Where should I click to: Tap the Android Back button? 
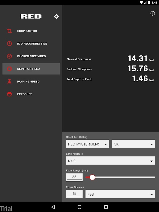coord(53,207)
